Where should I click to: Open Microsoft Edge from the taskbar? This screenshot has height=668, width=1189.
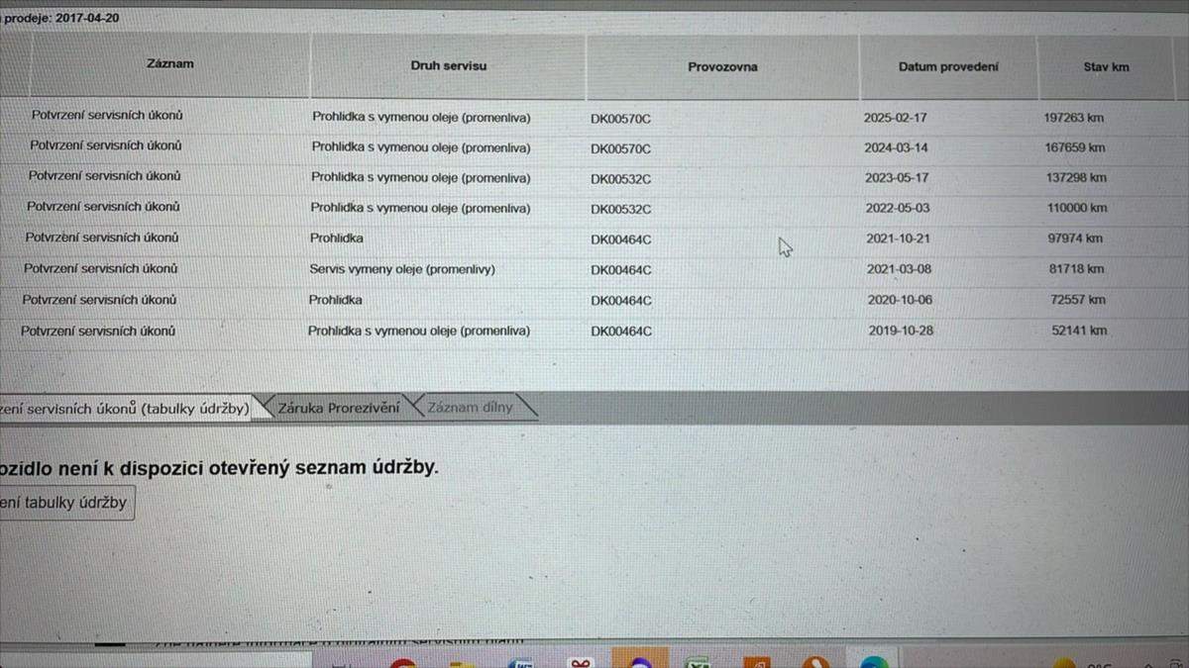(x=875, y=661)
